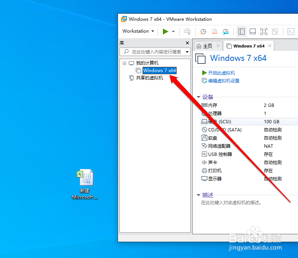298x258 pixels.
Task: Click the 2 GB memory value
Action: click(x=269, y=105)
